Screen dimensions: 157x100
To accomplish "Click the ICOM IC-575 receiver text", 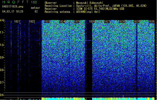I will (x=100, y=9).
